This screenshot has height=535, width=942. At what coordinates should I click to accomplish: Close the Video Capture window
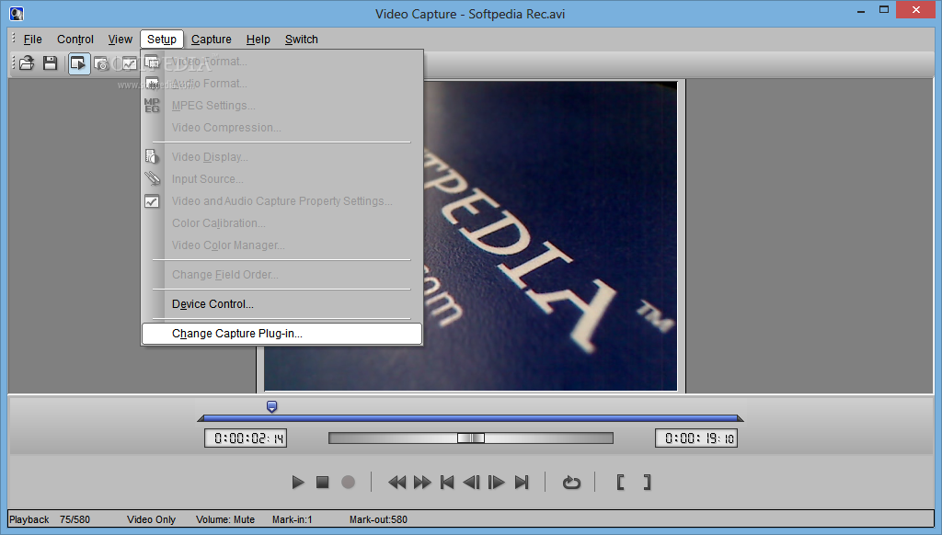(916, 9)
